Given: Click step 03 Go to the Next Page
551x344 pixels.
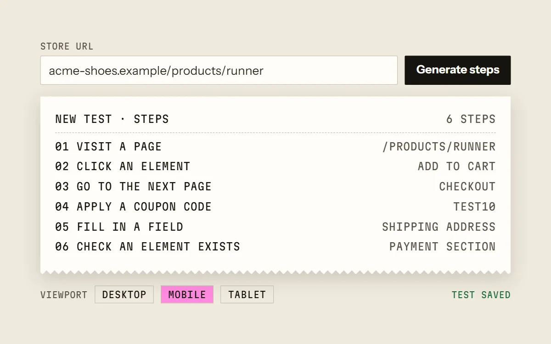Looking at the screenshot, I should click(x=275, y=187).
